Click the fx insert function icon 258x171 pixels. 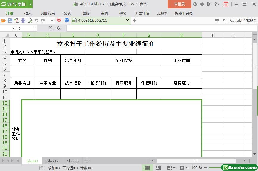(x=58, y=28)
